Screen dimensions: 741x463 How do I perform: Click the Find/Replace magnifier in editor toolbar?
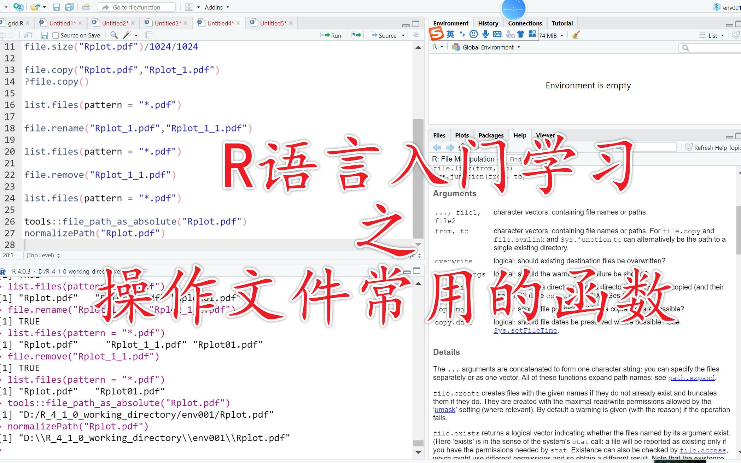(114, 35)
